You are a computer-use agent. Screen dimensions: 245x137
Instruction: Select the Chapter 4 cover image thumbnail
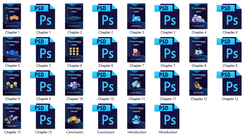click(x=199, y=16)
